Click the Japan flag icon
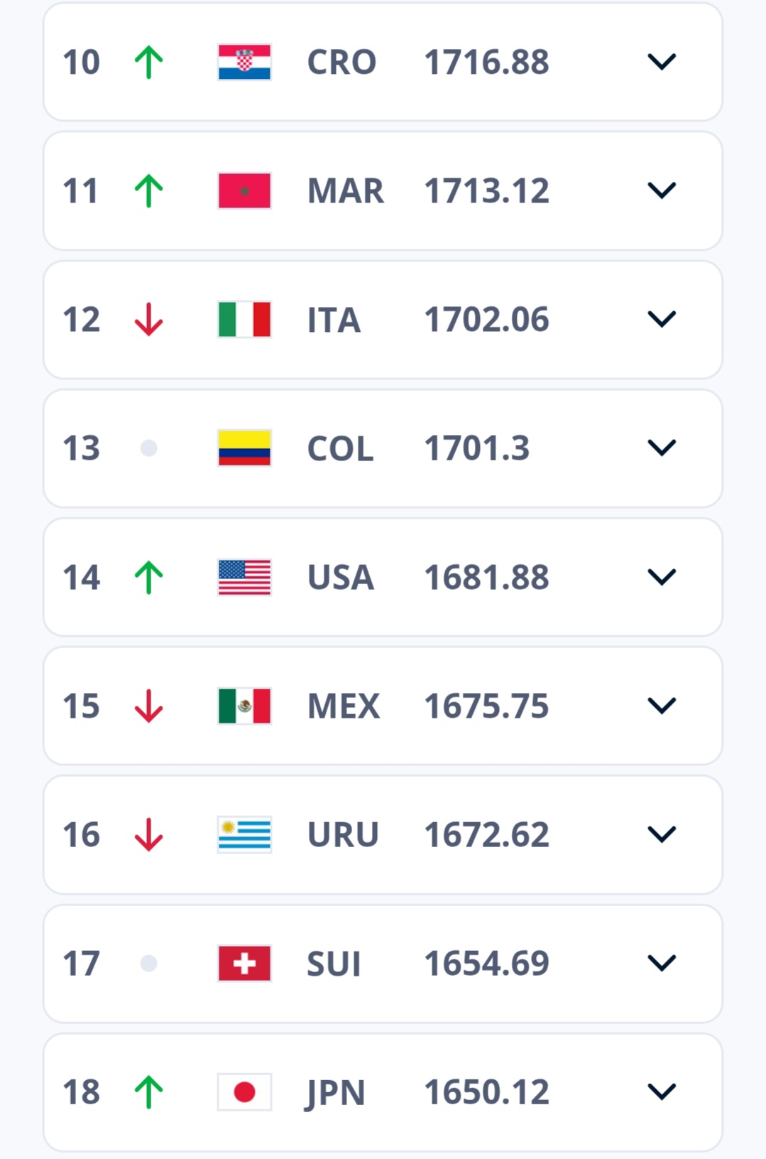 pyautogui.click(x=244, y=1091)
